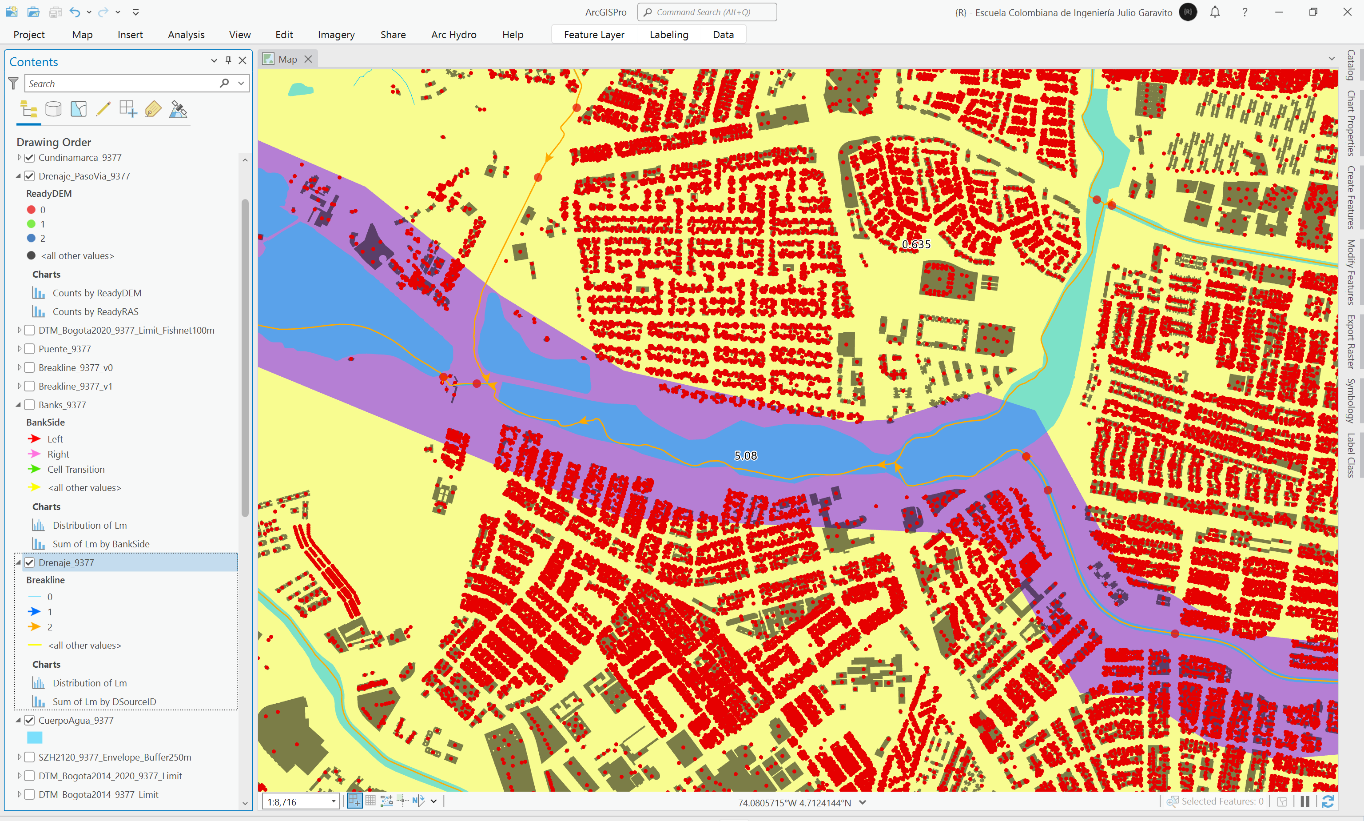
Task: Click the user account avatar icon
Action: [x=1188, y=12]
